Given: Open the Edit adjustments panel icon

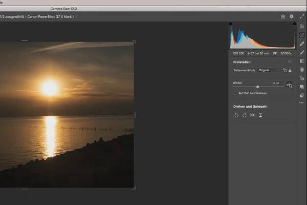Looking at the screenshot, I should 302,26.
